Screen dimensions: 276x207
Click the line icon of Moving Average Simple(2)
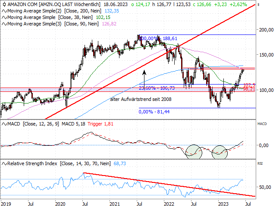pyautogui.click(x=4, y=11)
